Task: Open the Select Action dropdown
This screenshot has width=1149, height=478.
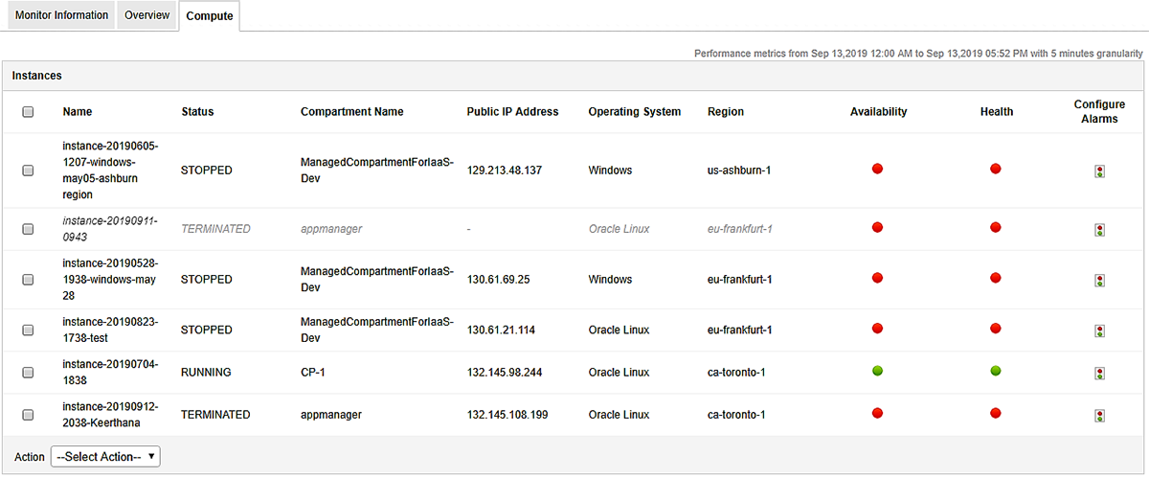Action: point(105,457)
